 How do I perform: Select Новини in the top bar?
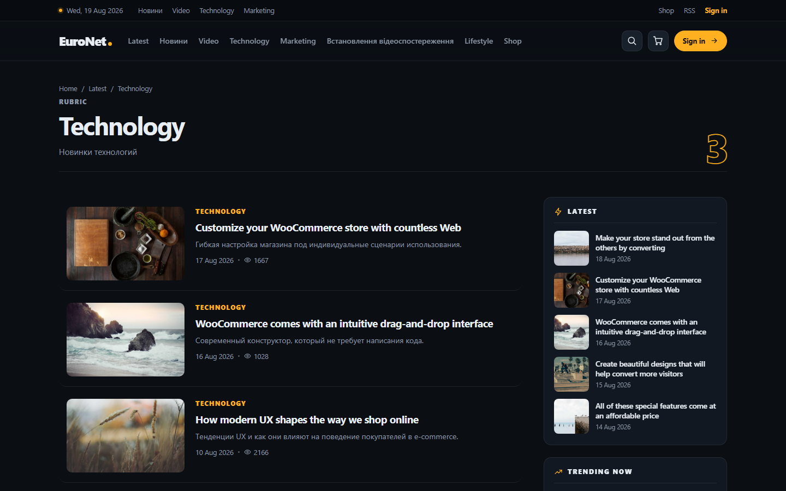point(150,10)
